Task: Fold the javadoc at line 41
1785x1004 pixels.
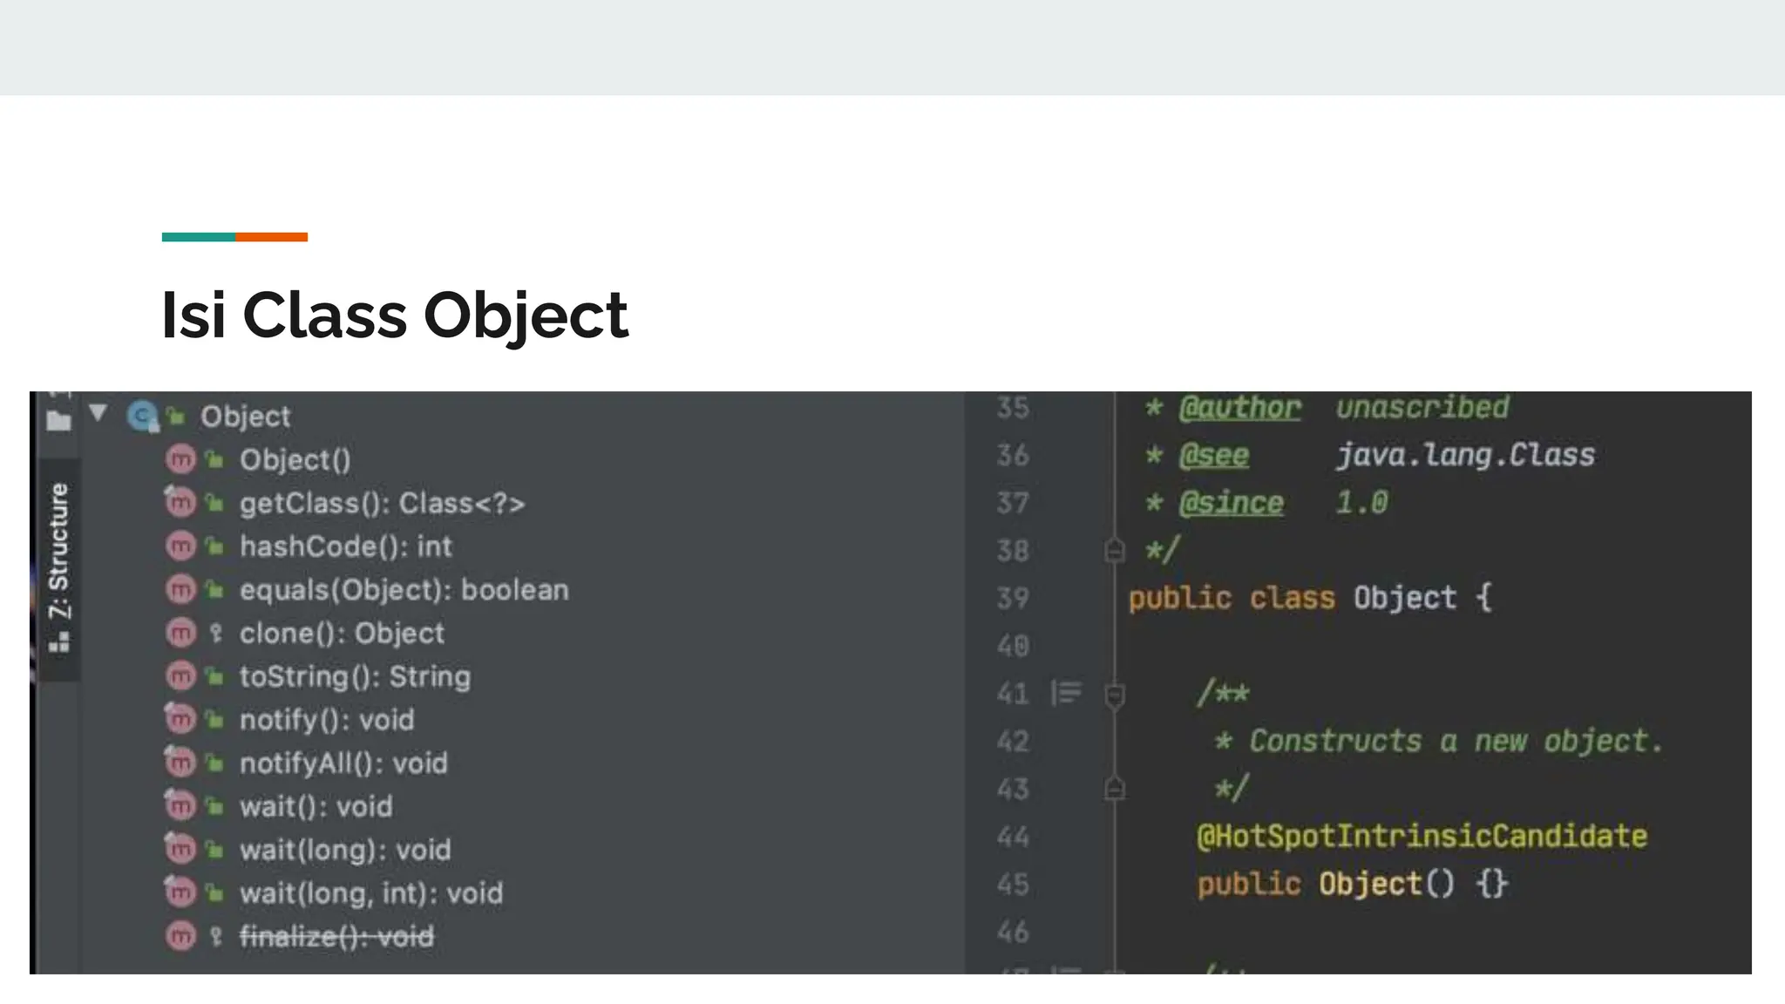Action: click(1114, 695)
